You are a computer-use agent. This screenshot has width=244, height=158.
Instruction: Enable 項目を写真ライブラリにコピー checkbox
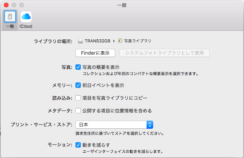tap(78, 98)
